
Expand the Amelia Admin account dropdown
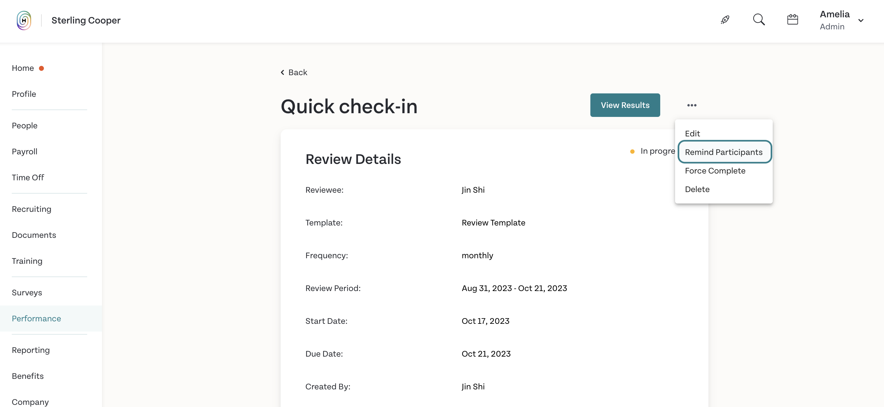coord(841,20)
